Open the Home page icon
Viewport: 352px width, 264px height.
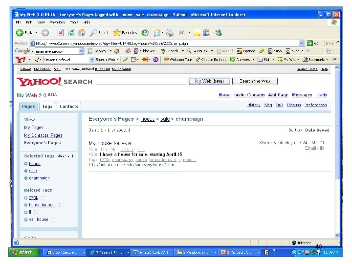pyautogui.click(x=81, y=33)
